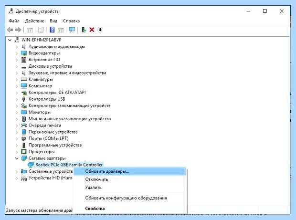Click the mouse icon of Мыши и иные указывающие устройства
This screenshot has height=220, width=296.
pyautogui.click(x=24, y=119)
